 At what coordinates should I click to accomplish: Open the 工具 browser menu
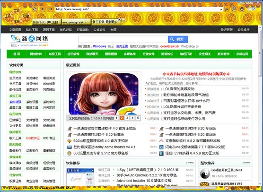(x=8, y=16)
